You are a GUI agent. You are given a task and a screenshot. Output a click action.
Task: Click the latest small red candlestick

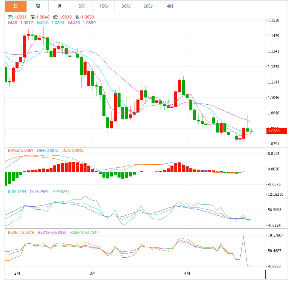coord(251,131)
